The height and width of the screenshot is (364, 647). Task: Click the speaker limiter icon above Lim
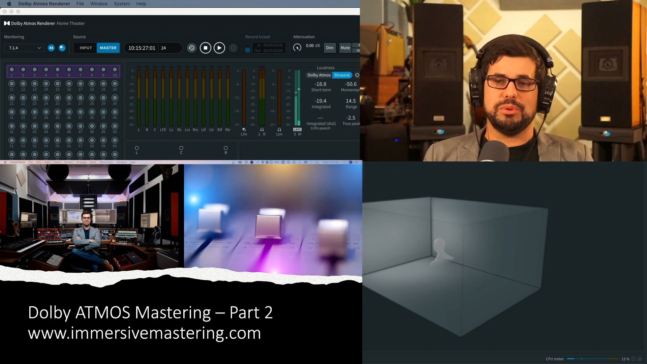click(x=244, y=129)
